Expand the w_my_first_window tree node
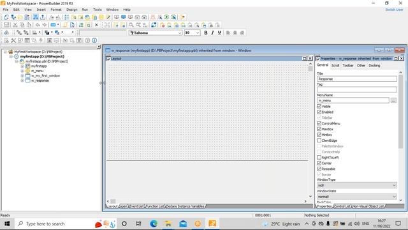Screen dimensions: 408x230 pos(22,76)
